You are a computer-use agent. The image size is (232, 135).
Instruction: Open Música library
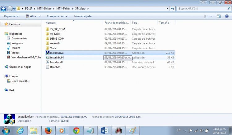[x=16, y=48]
